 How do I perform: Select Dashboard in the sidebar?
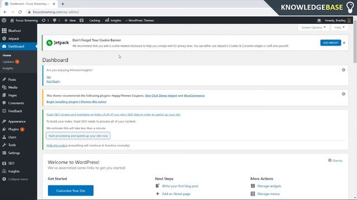click(x=18, y=46)
